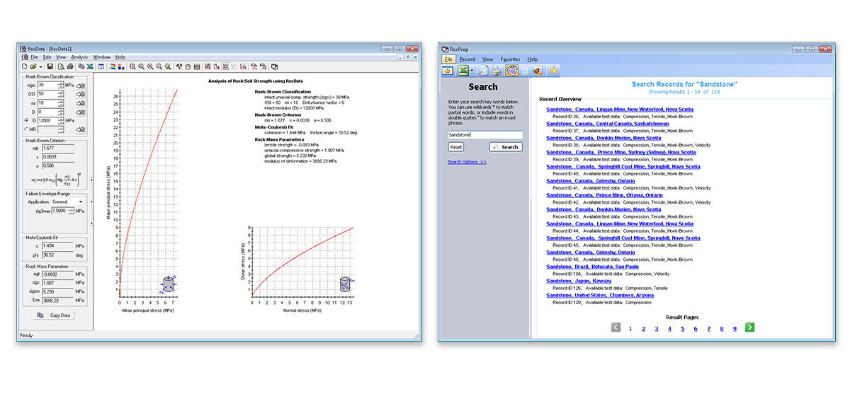Click the New file icon in RocData
Screen dimensions: 850x396
click(24, 66)
